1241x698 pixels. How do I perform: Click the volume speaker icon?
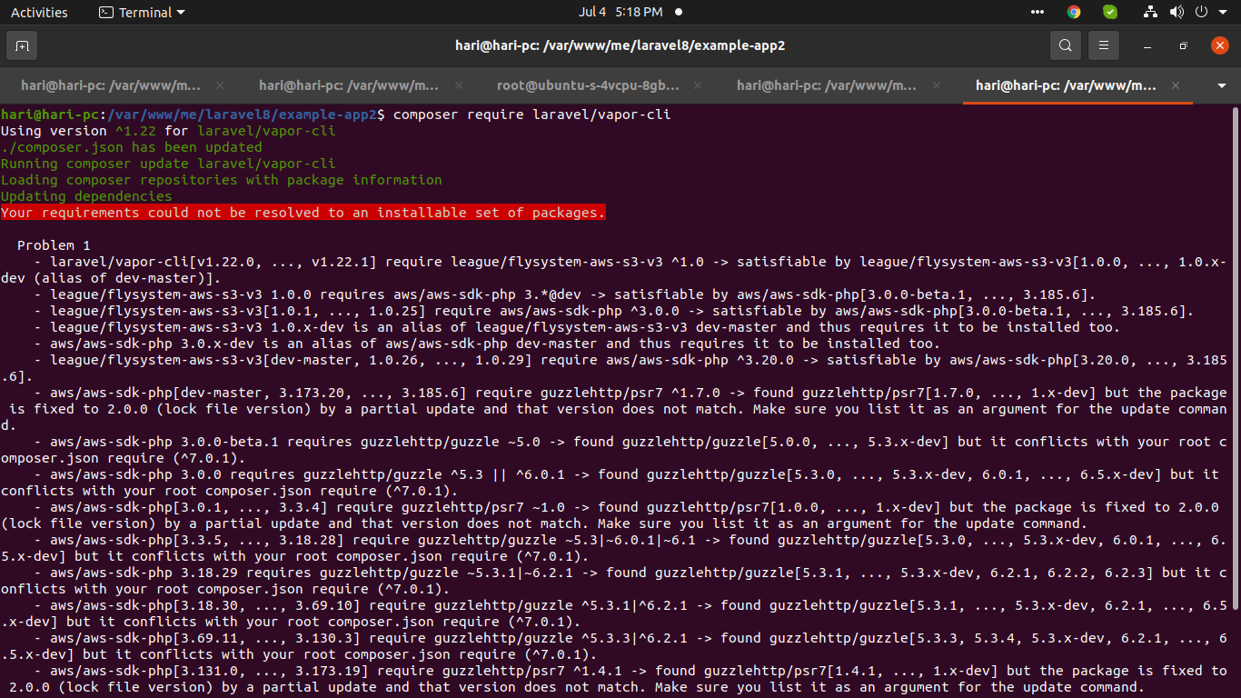point(1176,12)
